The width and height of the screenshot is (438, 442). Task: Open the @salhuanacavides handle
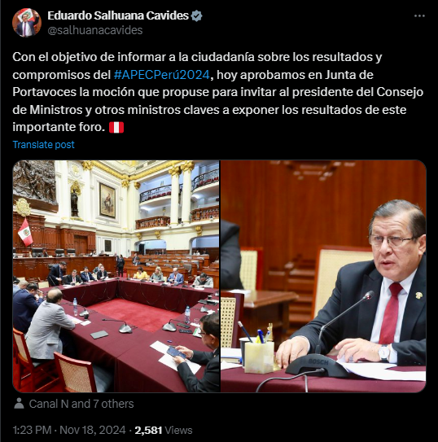pyautogui.click(x=95, y=30)
